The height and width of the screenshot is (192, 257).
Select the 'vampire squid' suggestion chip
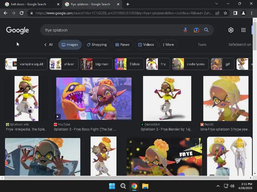(26, 64)
